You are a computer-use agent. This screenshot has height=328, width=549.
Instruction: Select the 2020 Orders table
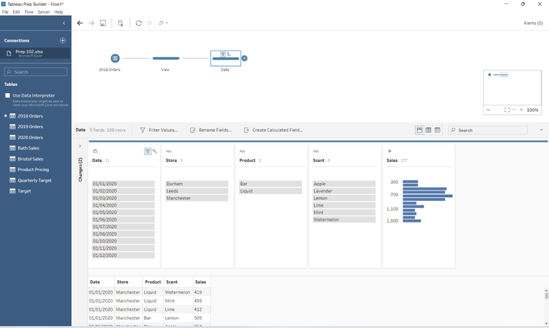pyautogui.click(x=30, y=137)
